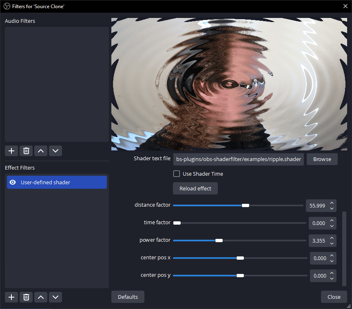The width and height of the screenshot is (352, 309).
Task: Adjust the distance factor slider handle
Action: coord(246,205)
